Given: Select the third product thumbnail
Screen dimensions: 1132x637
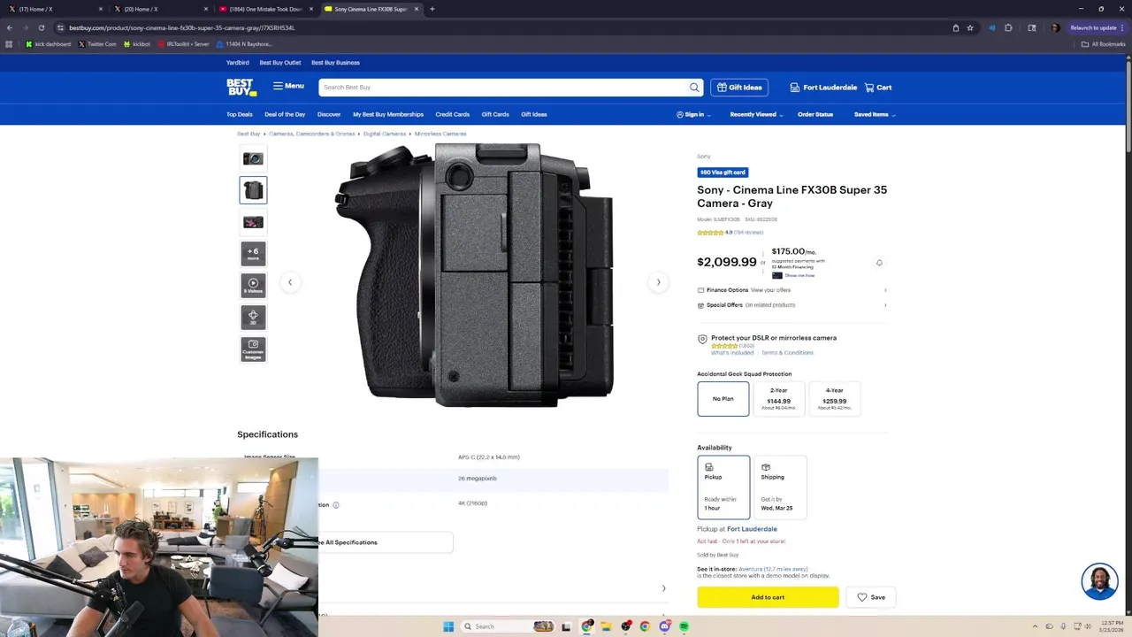Looking at the screenshot, I should (253, 222).
